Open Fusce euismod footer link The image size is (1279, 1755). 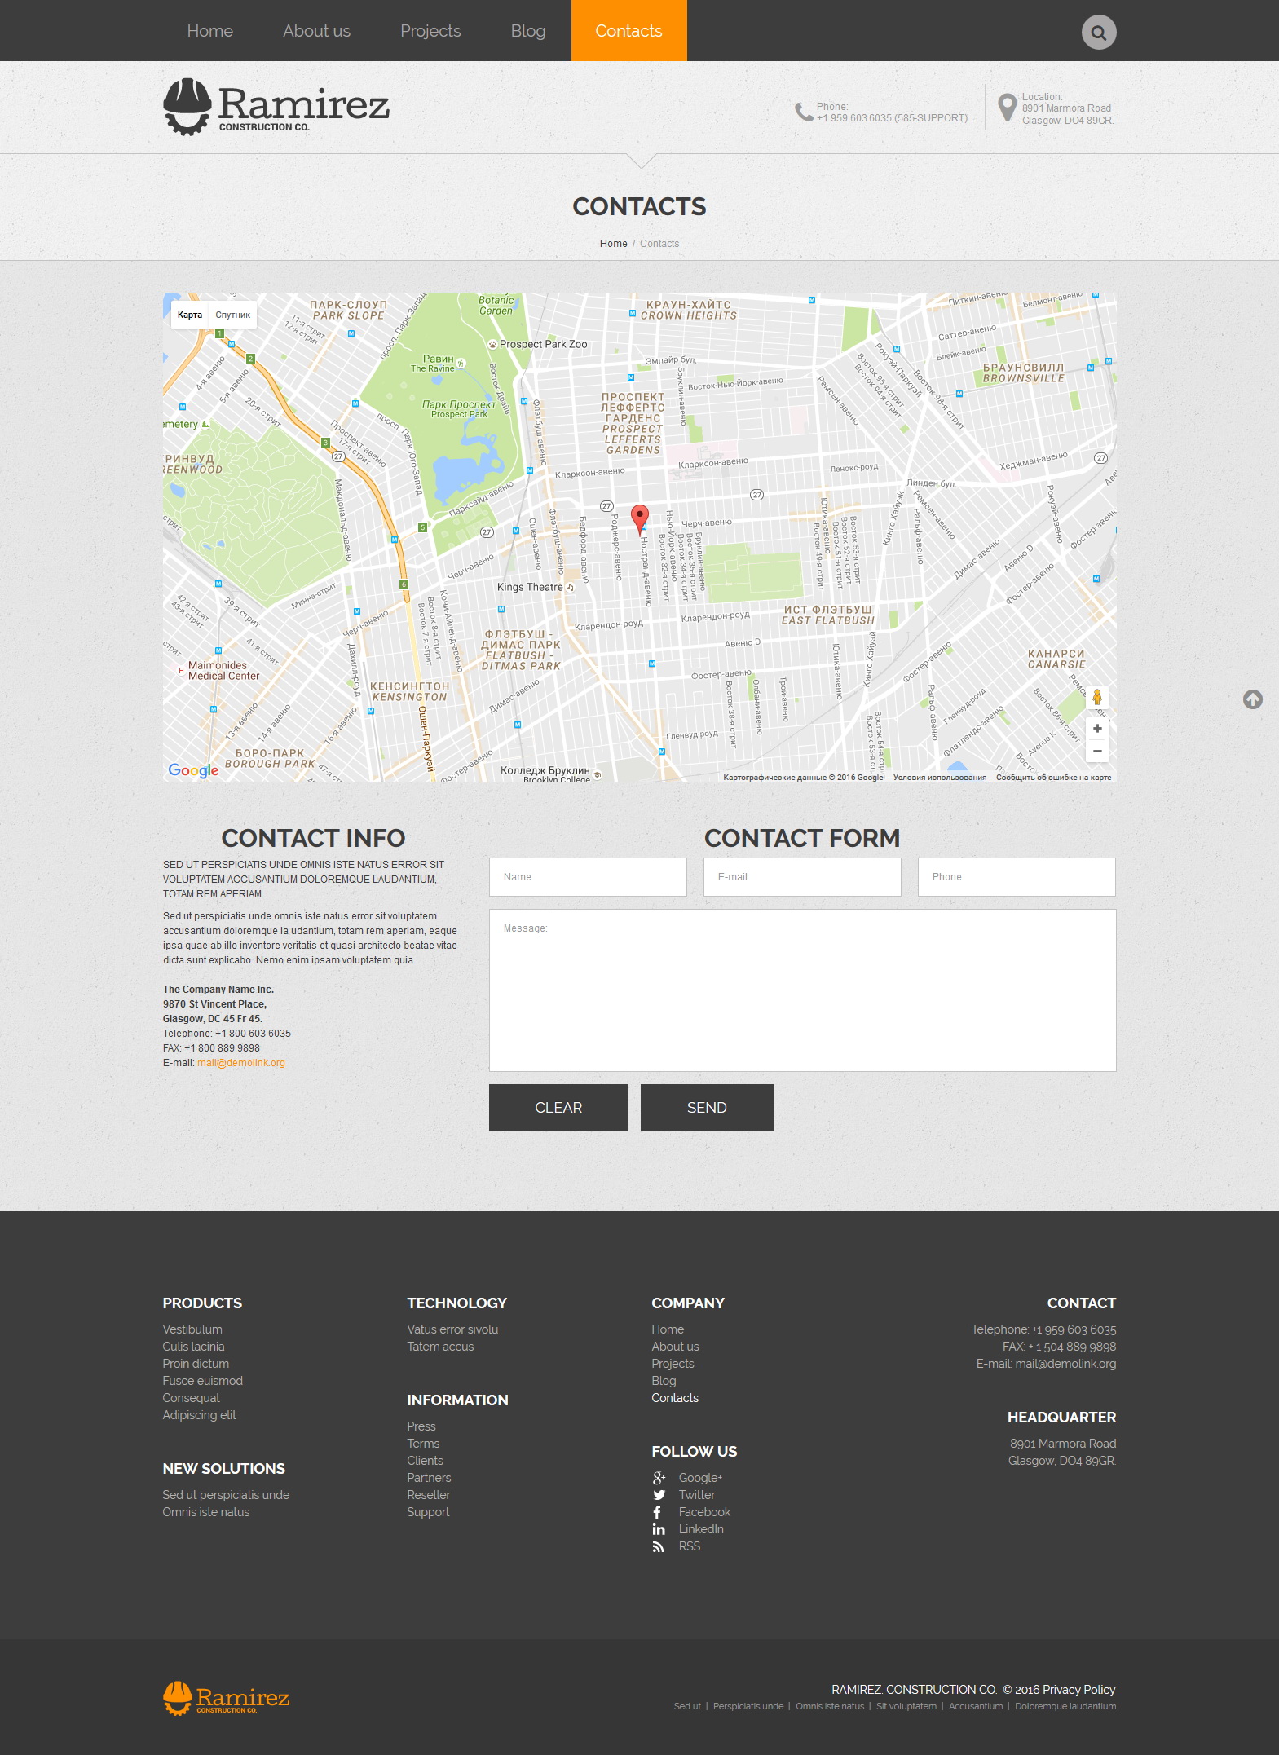[x=202, y=1381]
